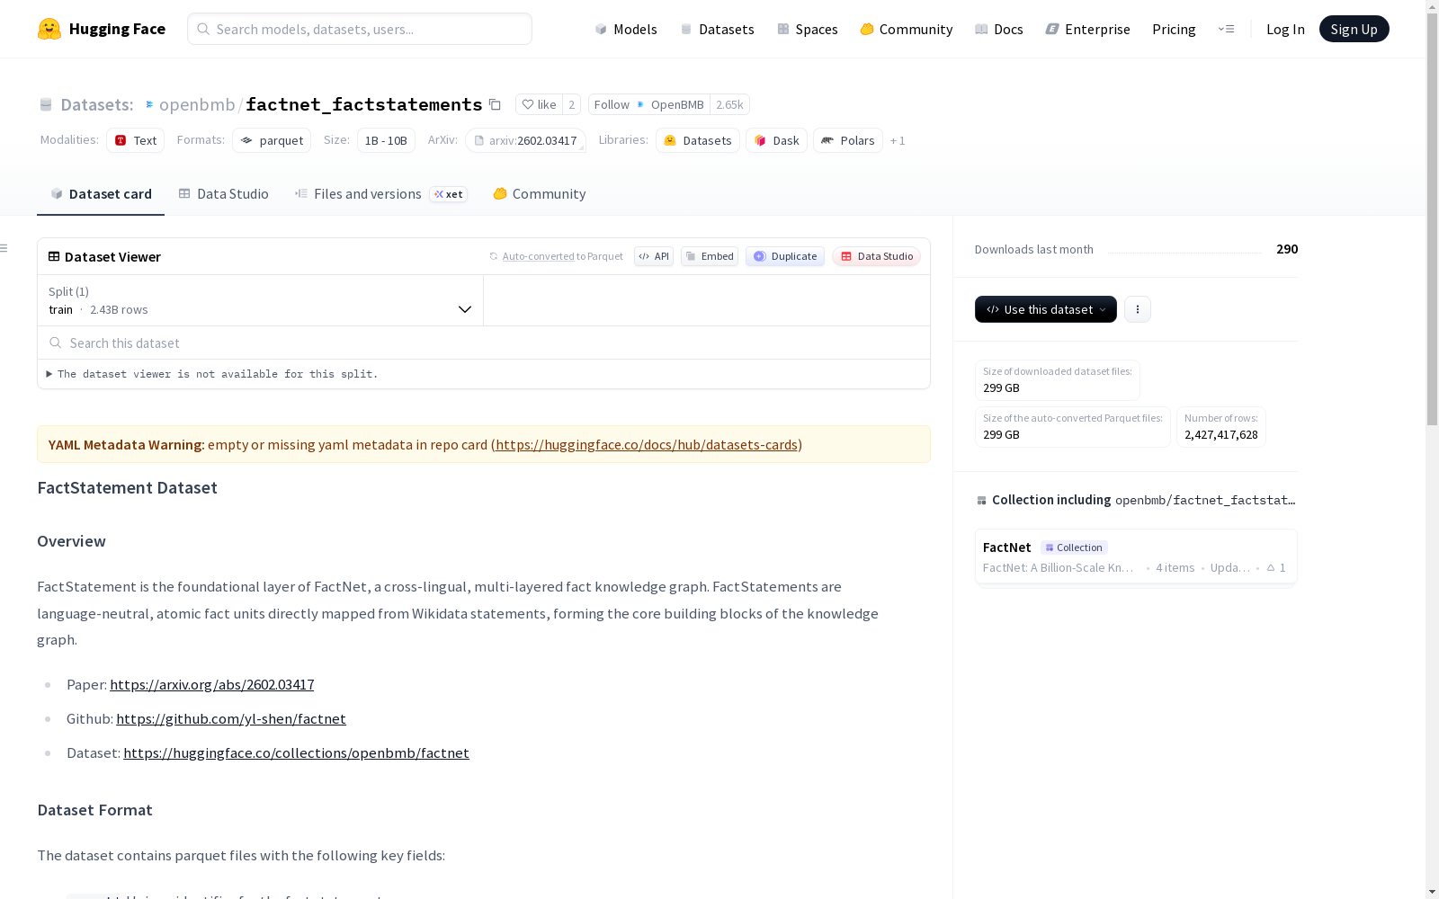1439x899 pixels.
Task: Show the +1 more libraries
Action: [x=898, y=140]
